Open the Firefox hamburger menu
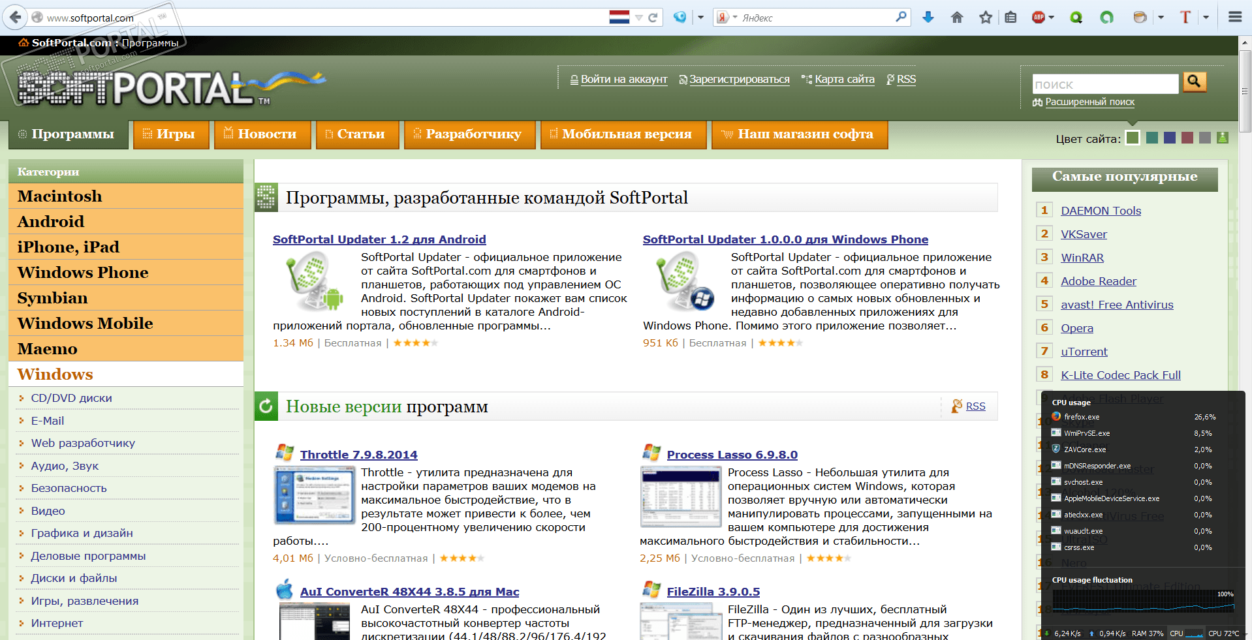 click(1235, 18)
